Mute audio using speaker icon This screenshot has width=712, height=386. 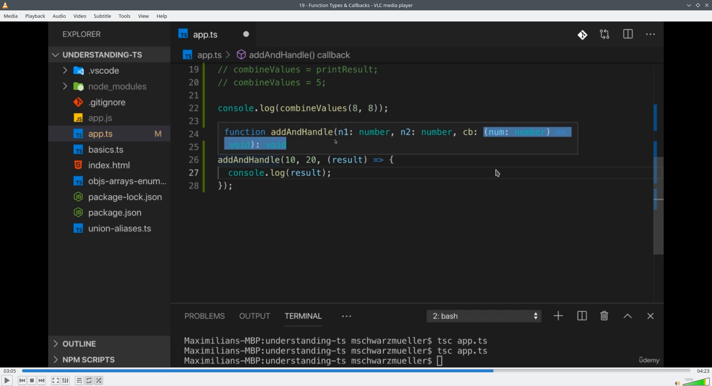click(x=677, y=383)
